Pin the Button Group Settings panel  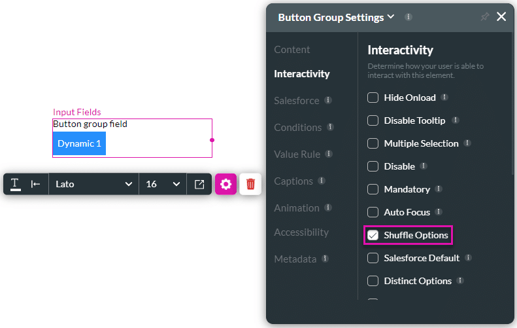(x=484, y=16)
